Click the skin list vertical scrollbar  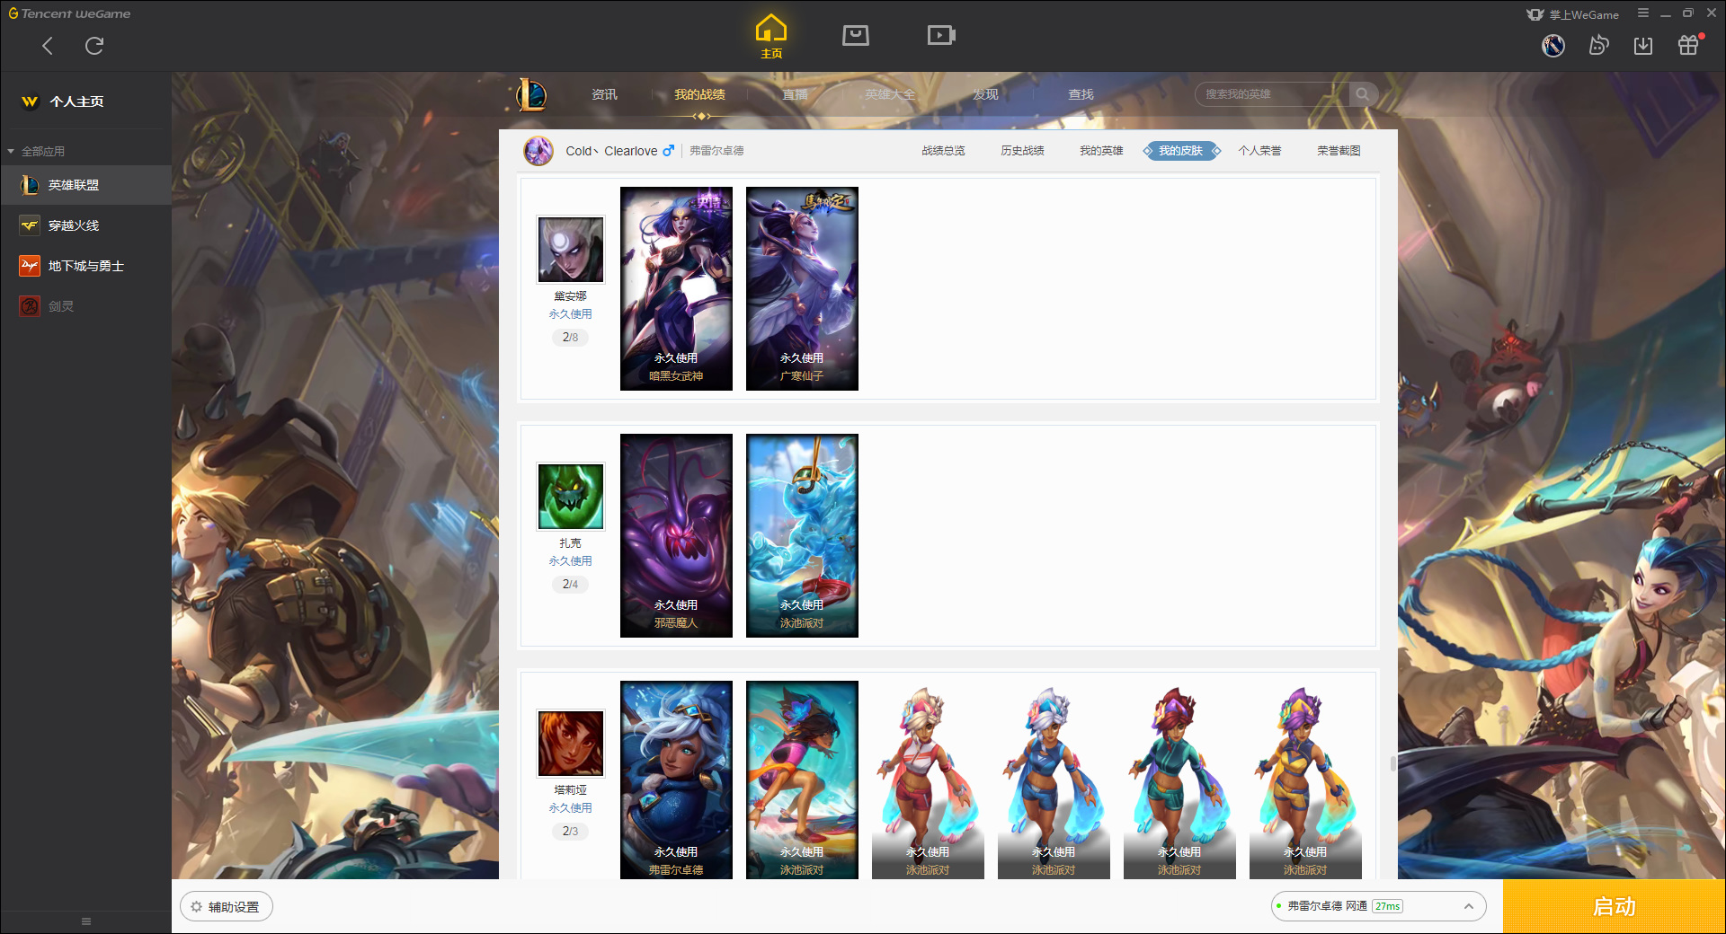point(1393,764)
